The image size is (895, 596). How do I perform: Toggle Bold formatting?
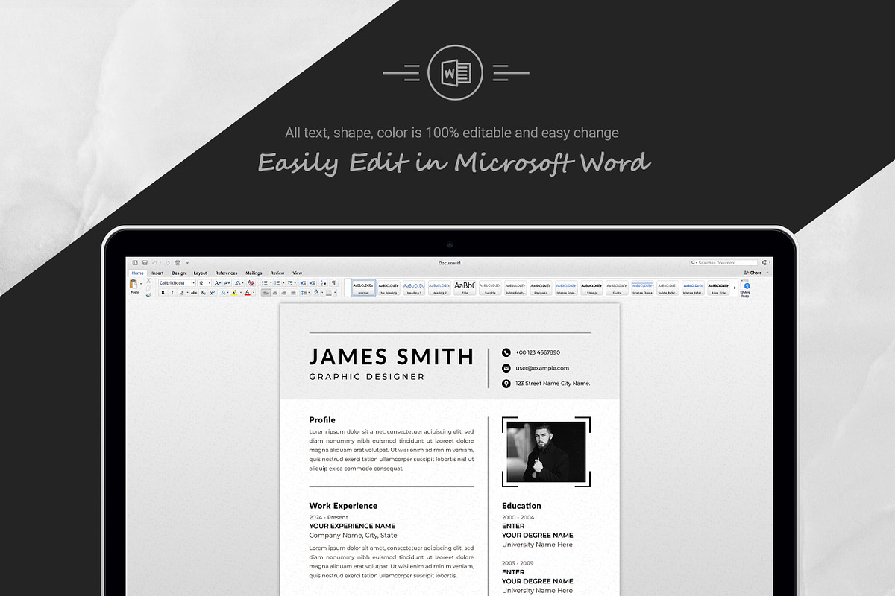click(x=163, y=293)
